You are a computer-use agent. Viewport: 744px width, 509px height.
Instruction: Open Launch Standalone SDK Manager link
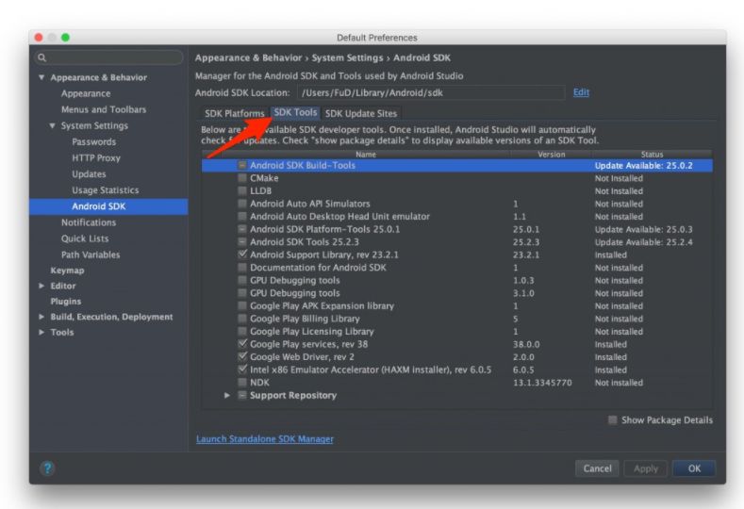click(264, 439)
